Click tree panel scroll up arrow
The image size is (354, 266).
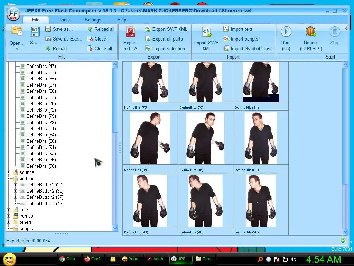coord(115,65)
